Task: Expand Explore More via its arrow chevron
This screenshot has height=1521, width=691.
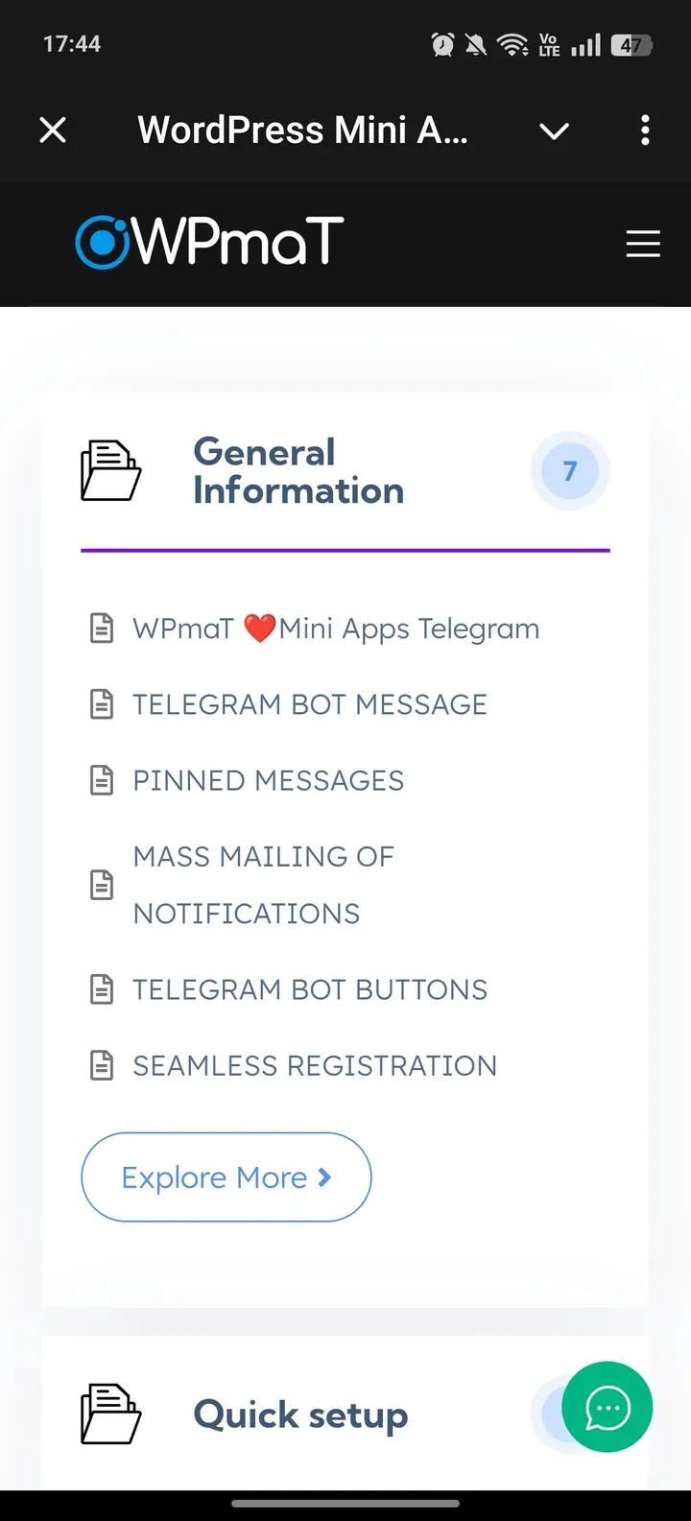Action: (326, 1176)
